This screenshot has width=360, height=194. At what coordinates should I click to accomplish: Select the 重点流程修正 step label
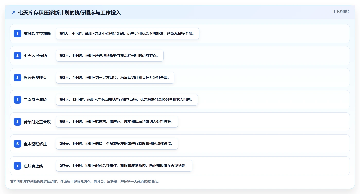(35, 144)
